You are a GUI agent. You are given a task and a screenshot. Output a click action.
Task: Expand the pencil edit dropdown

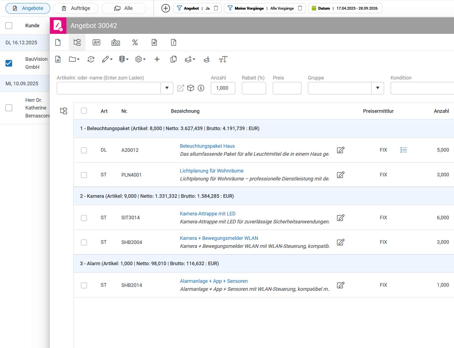(x=107, y=59)
